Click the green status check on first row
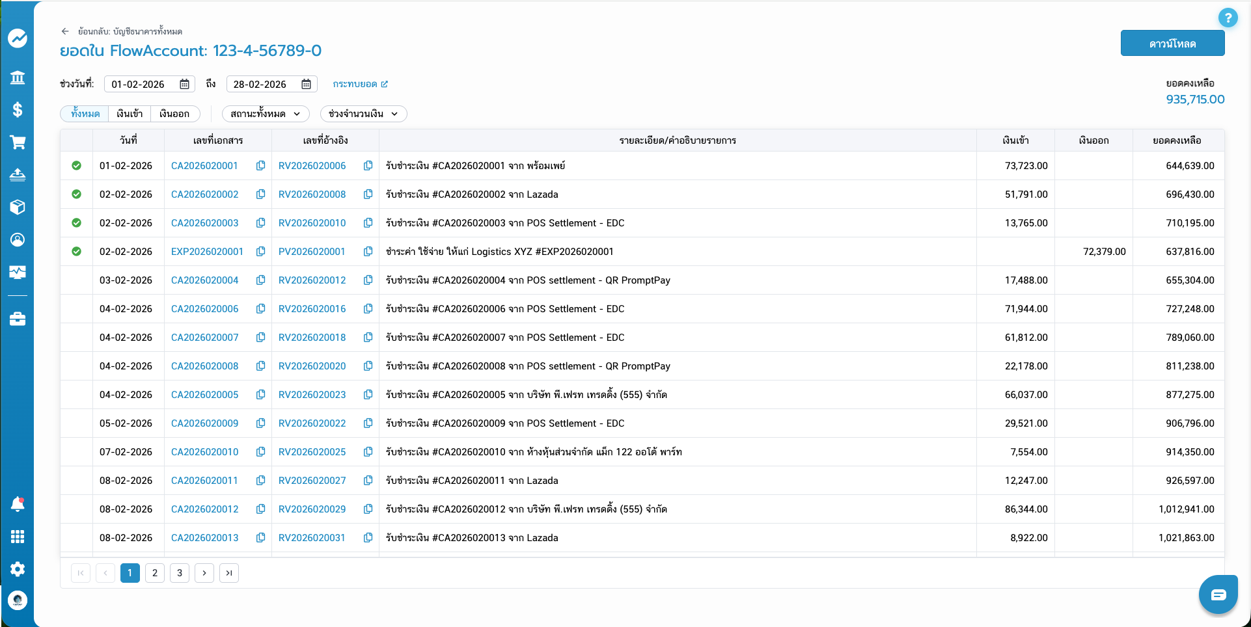1251x627 pixels. coord(76,166)
